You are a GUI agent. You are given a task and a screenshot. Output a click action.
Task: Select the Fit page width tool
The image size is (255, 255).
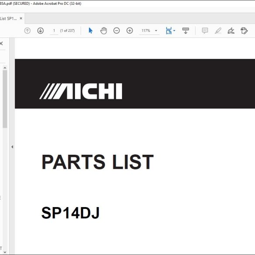[169, 31]
